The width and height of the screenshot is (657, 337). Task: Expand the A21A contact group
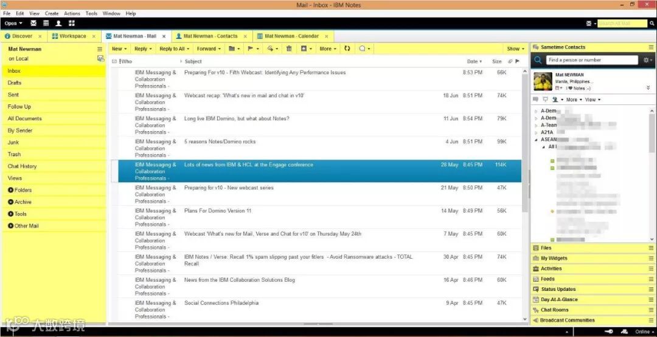tap(536, 132)
